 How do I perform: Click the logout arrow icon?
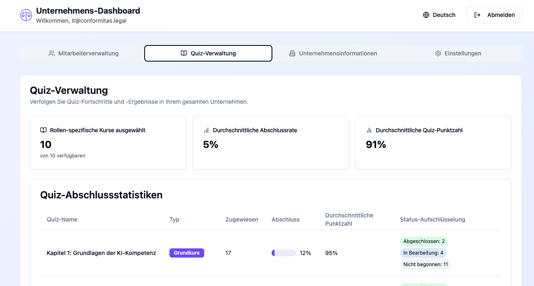(x=477, y=15)
